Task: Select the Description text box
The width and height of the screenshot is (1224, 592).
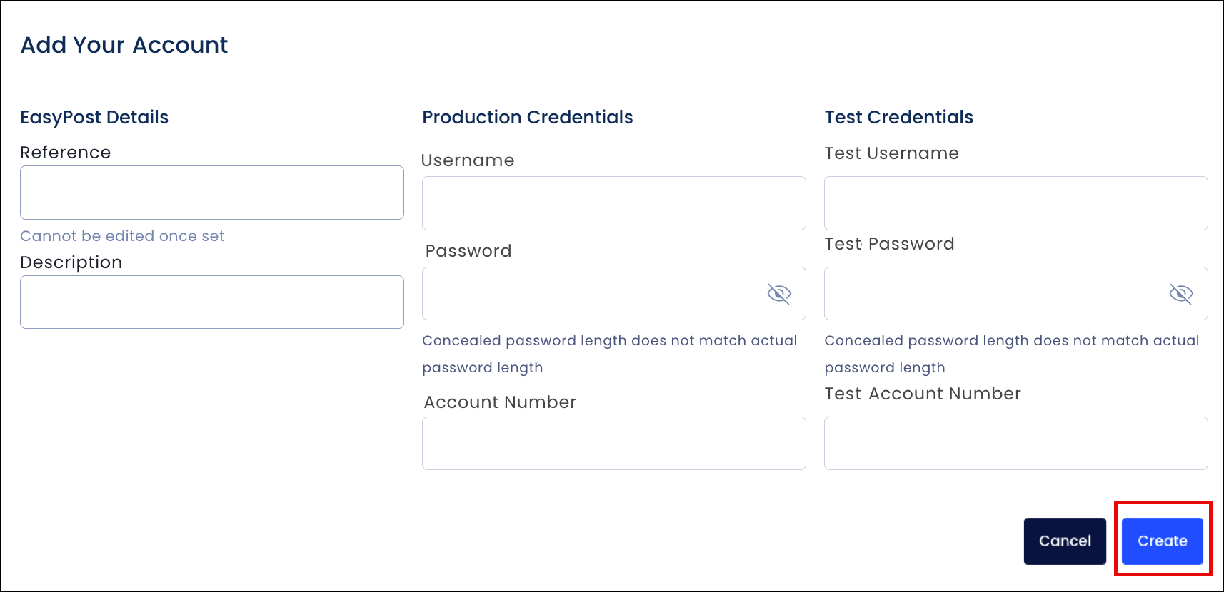Action: tap(212, 302)
